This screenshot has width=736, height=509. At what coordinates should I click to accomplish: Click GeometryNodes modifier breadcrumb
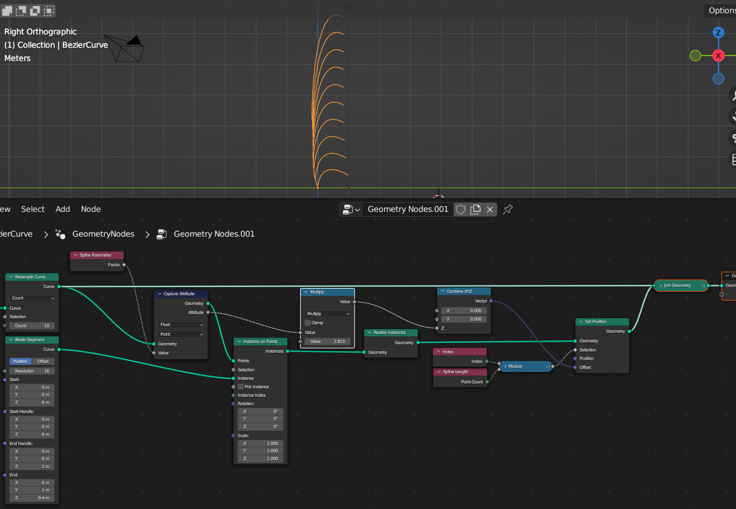pyautogui.click(x=103, y=234)
